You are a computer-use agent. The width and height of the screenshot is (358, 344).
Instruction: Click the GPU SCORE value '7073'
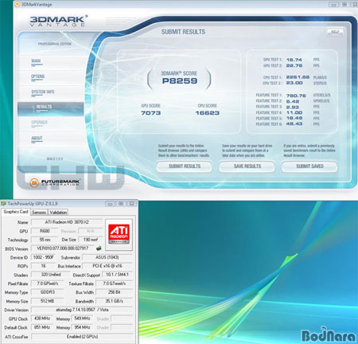tap(150, 113)
